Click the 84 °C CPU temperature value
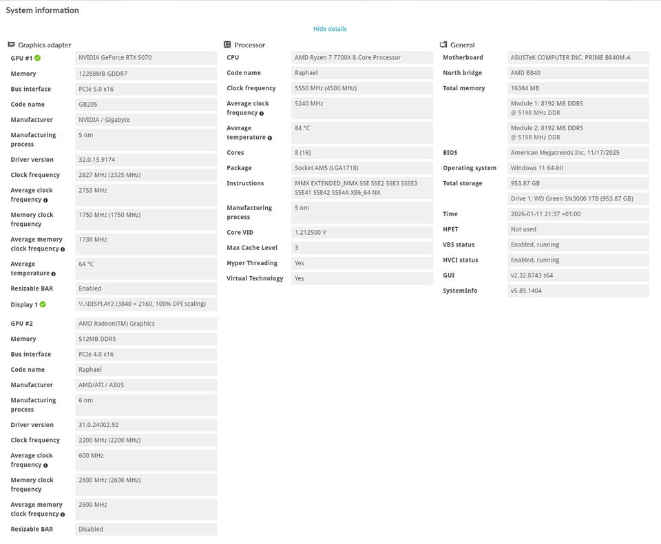The height and width of the screenshot is (544, 661). [362, 132]
